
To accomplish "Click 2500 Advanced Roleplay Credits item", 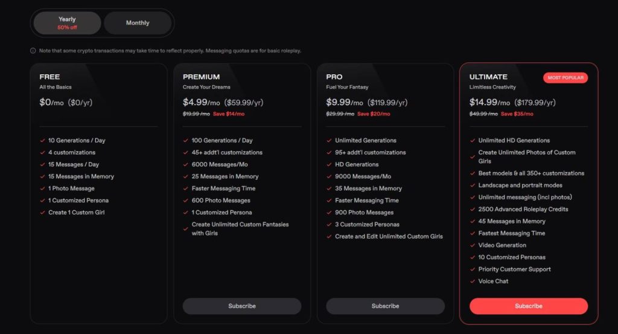I will tap(523, 210).
